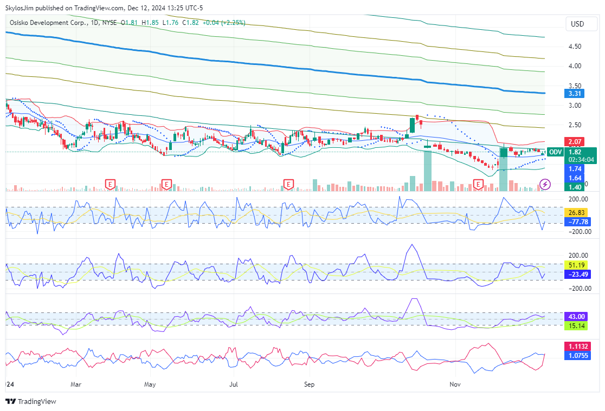This screenshot has width=605, height=411.
Task: Click the green 1.40 price label
Action: [575, 187]
